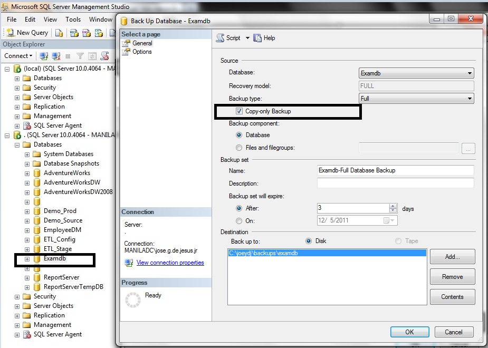Click the disconnect server icon with red X

tap(56, 56)
